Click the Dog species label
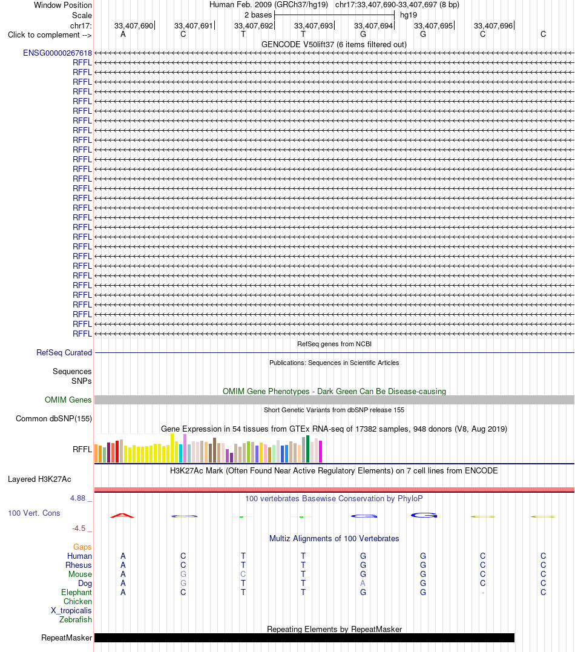This screenshot has height=652, width=575. point(85,584)
